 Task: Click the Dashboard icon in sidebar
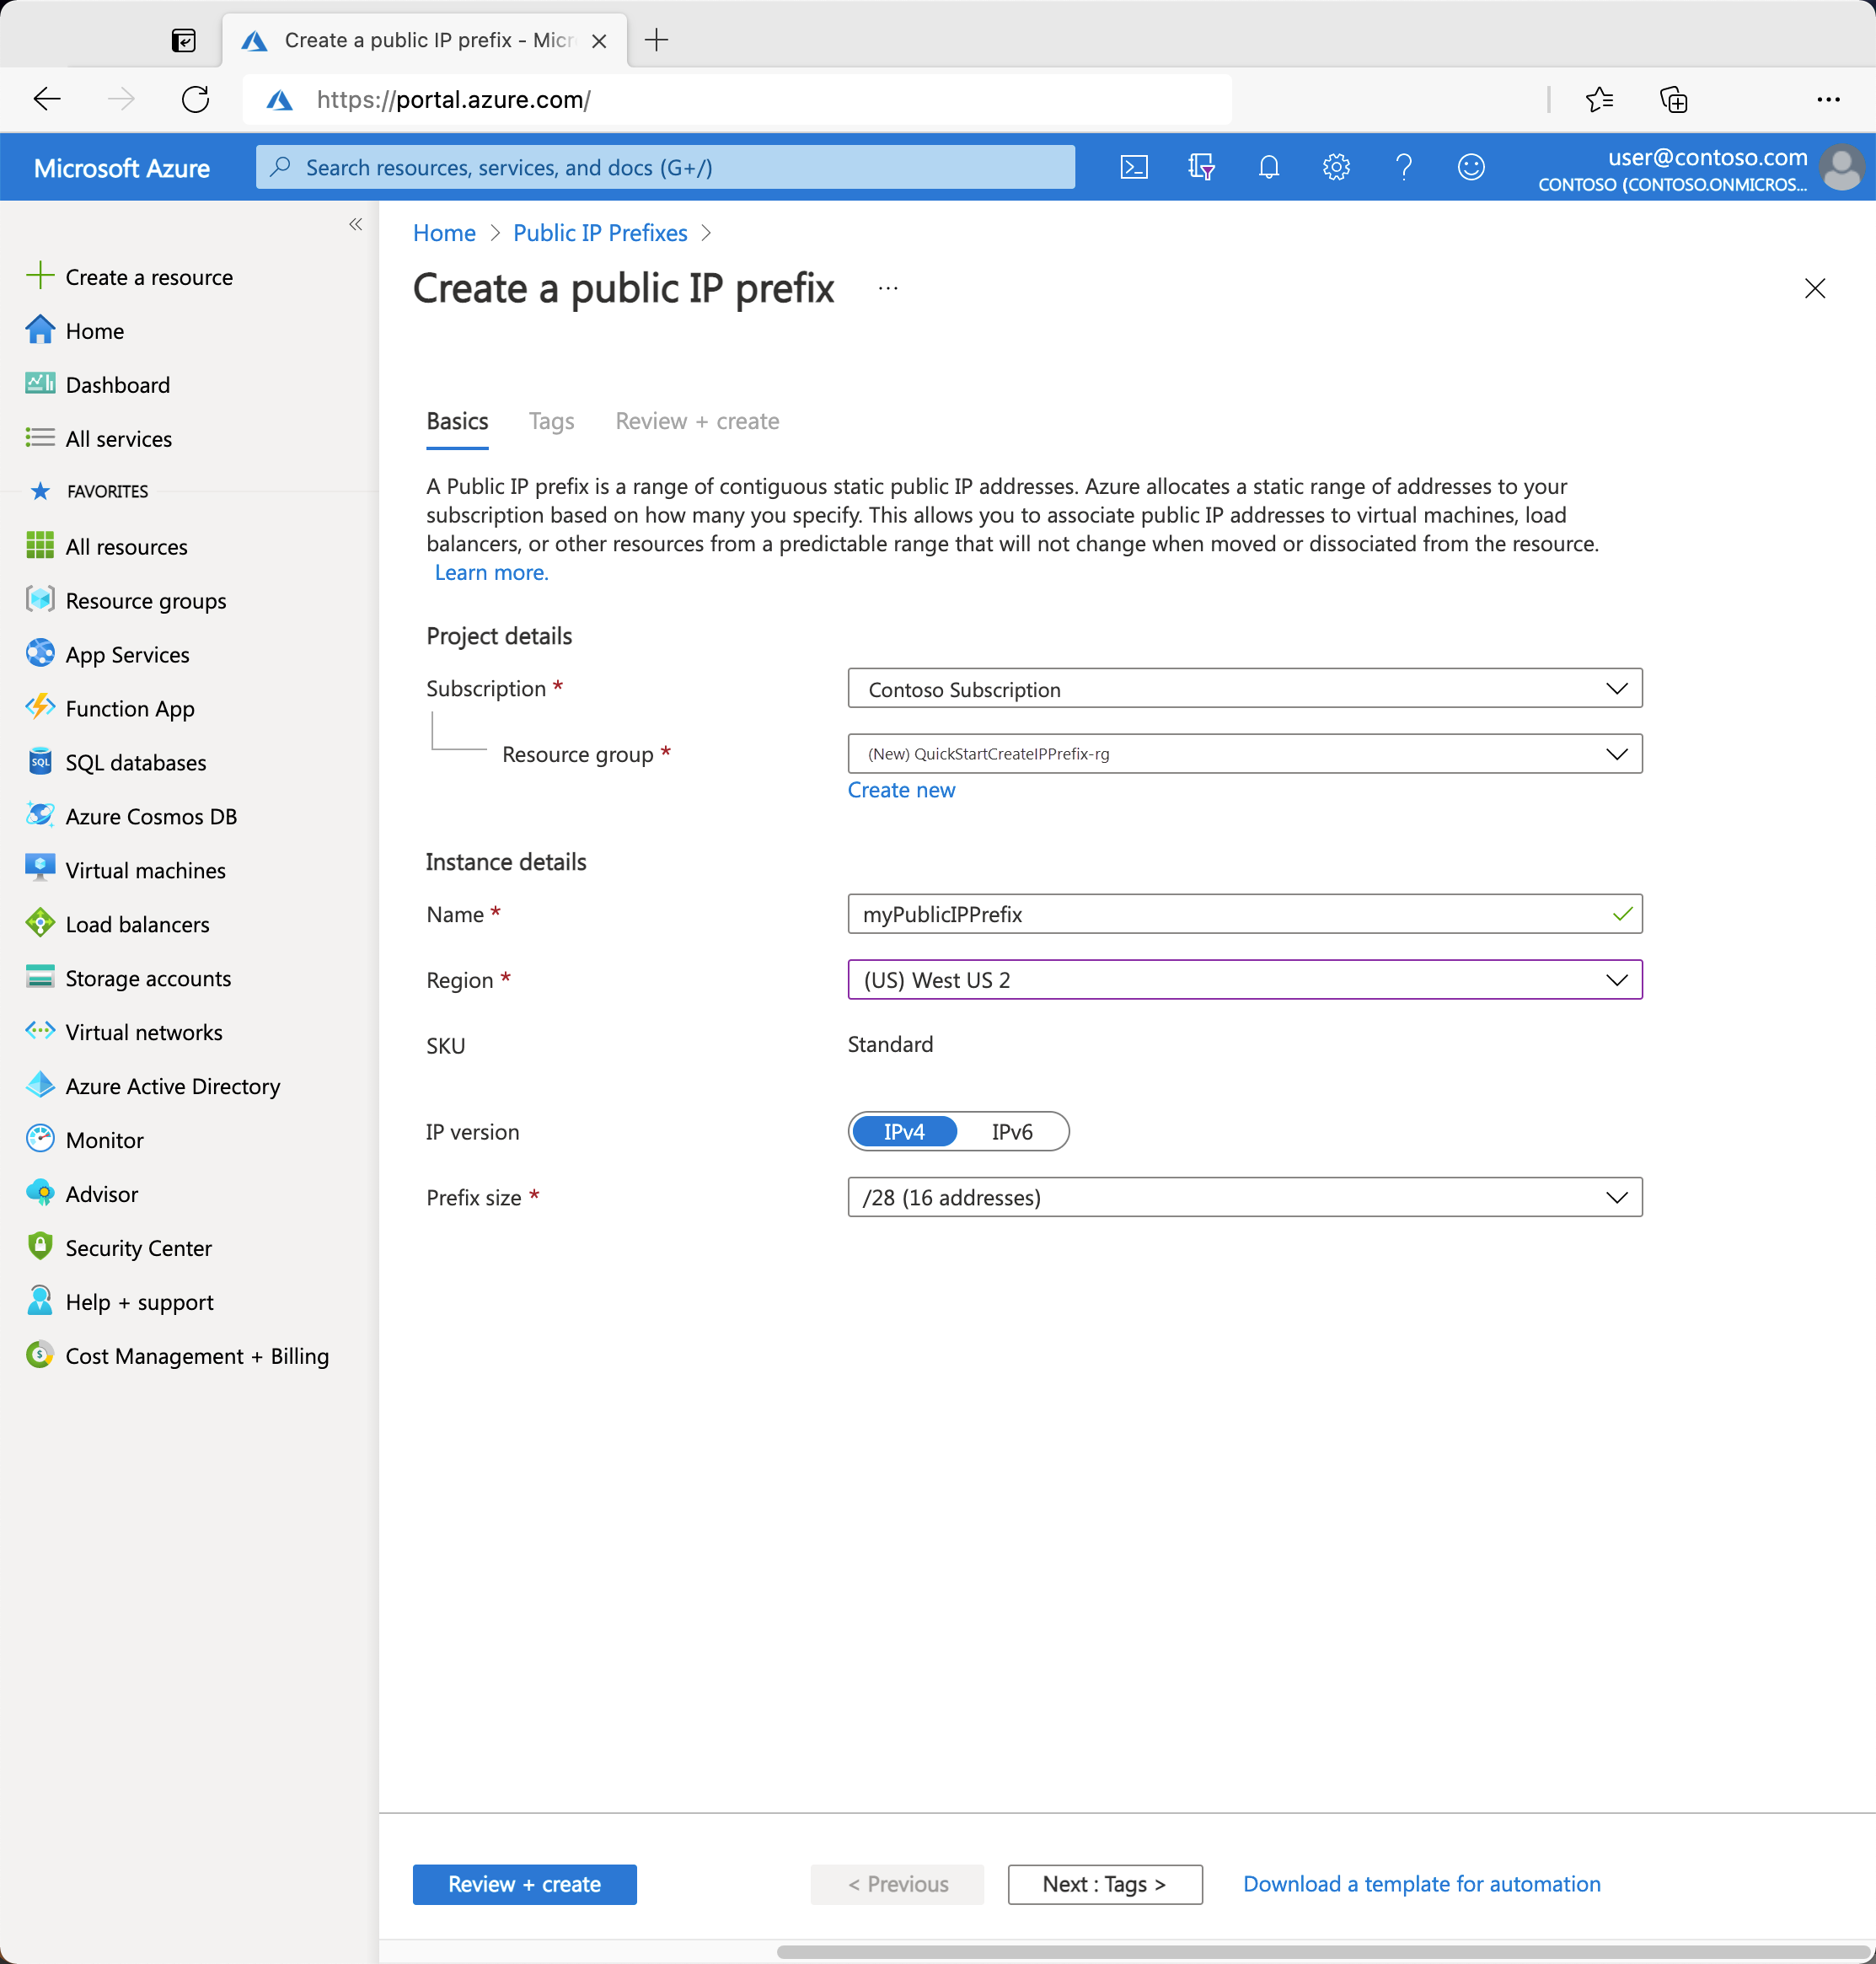click(x=39, y=383)
